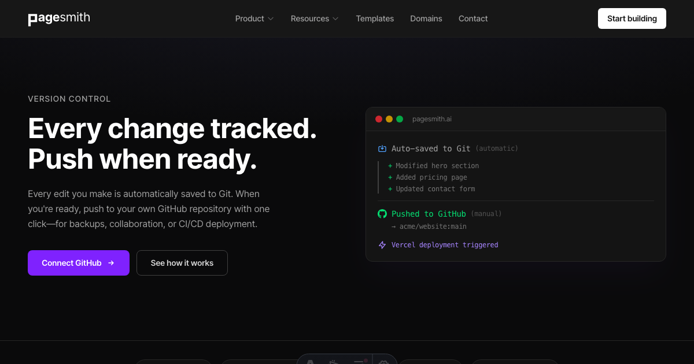Click 'Every change tracked.' heading
The image size is (694, 364).
pos(172,128)
